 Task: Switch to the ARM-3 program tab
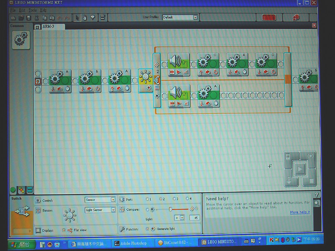click(x=53, y=26)
